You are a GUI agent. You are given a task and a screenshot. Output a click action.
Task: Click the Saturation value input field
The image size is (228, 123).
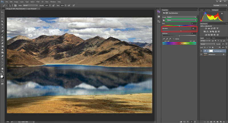tap(193, 28)
